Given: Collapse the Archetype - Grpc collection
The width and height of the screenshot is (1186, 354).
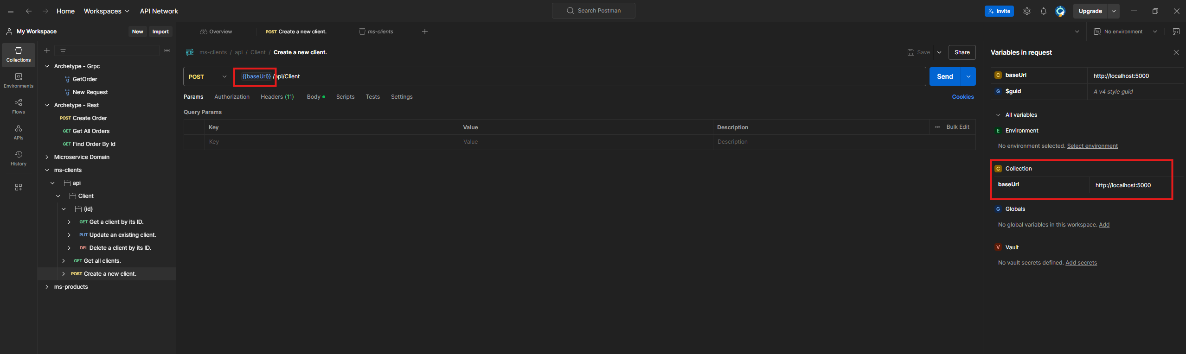Looking at the screenshot, I should click(47, 66).
